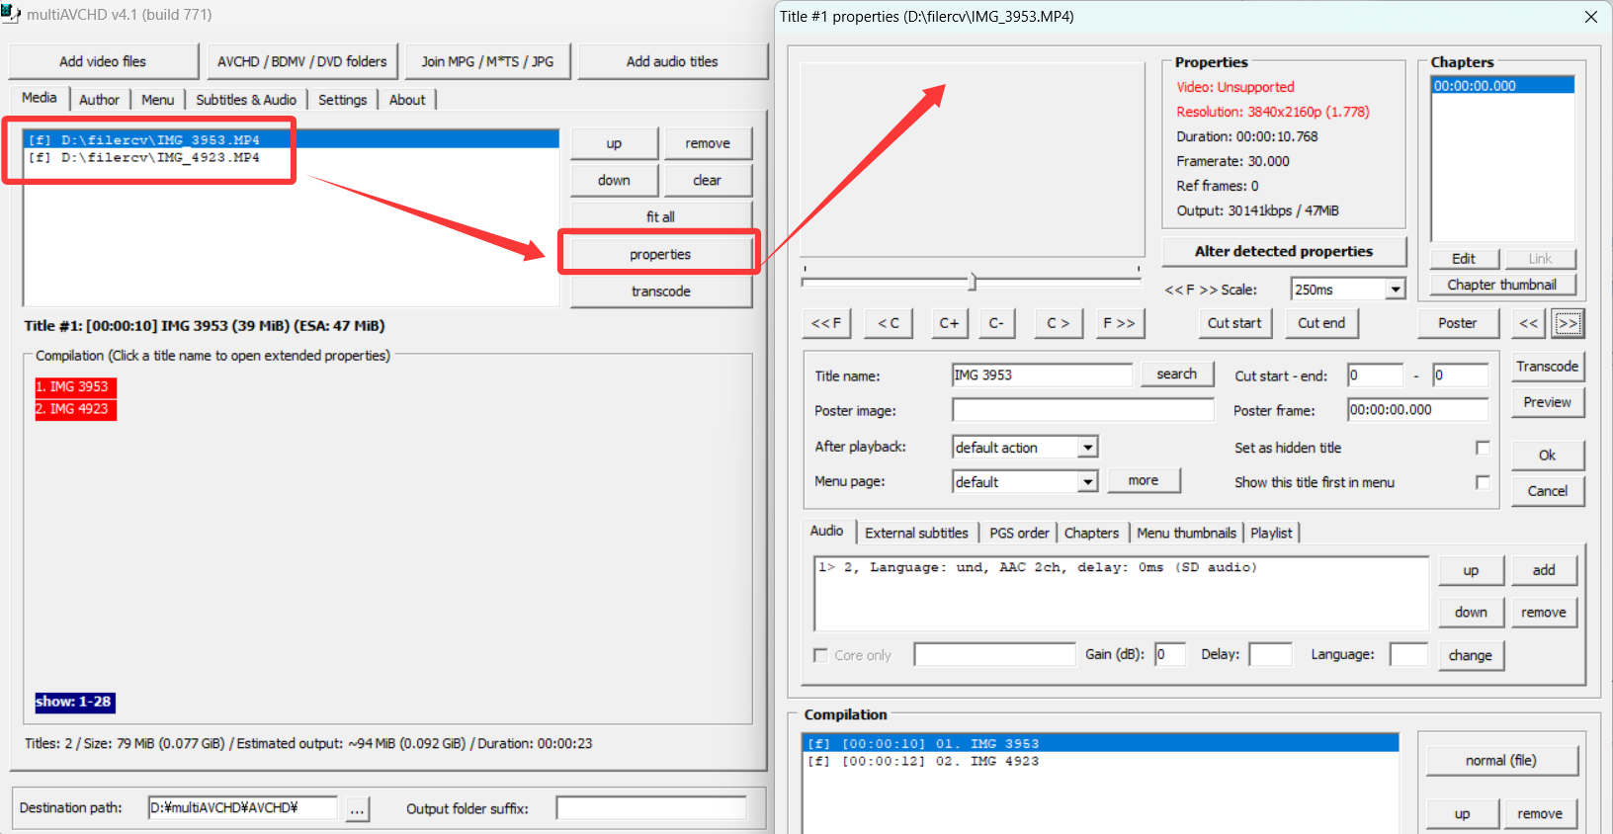Viewport: 1613px width, 834px height.
Task: Switch to the Playlist tab
Action: (1271, 533)
